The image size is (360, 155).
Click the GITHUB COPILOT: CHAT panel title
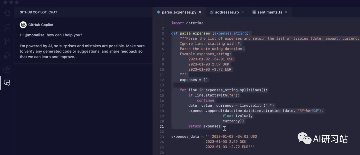pyautogui.click(x=38, y=12)
